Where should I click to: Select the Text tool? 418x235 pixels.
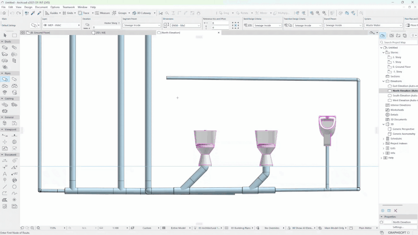tap(5, 174)
